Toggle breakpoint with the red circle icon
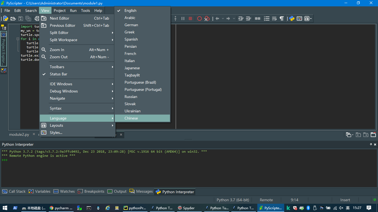 200,18
